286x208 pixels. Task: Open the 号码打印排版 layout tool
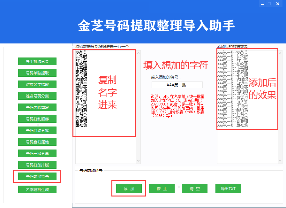point(37,165)
